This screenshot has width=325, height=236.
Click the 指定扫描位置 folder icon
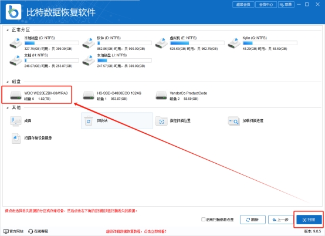click(x=161, y=121)
